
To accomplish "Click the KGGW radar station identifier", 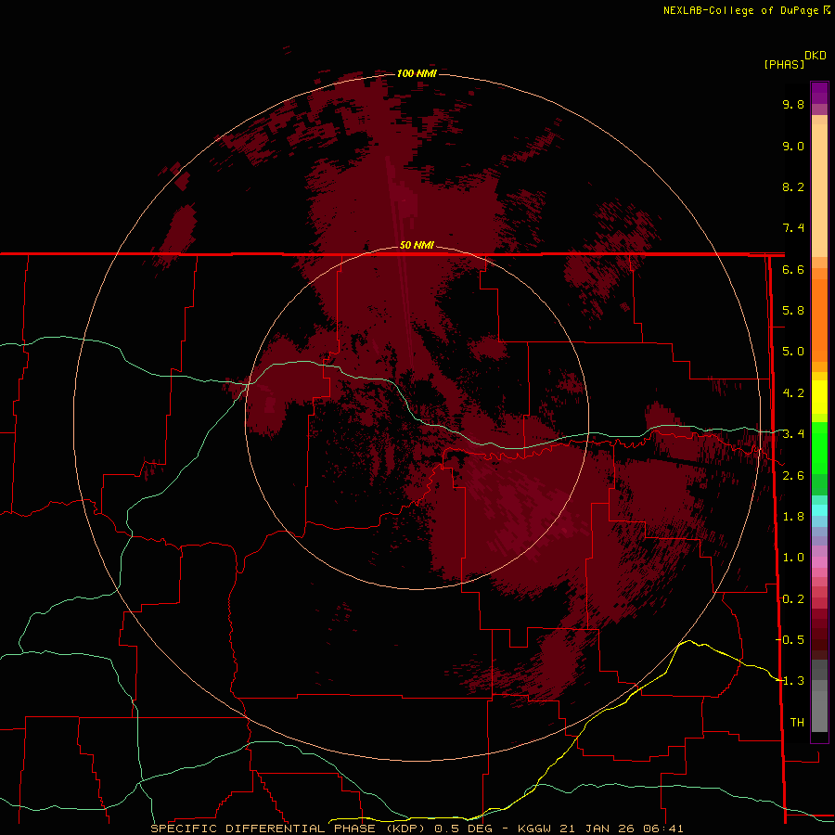I will (534, 829).
